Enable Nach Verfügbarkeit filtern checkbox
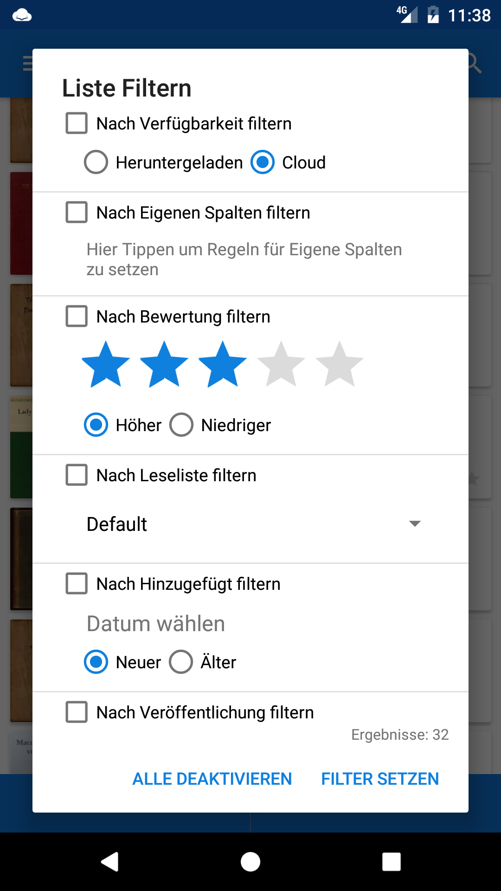The image size is (501, 891). [77, 123]
